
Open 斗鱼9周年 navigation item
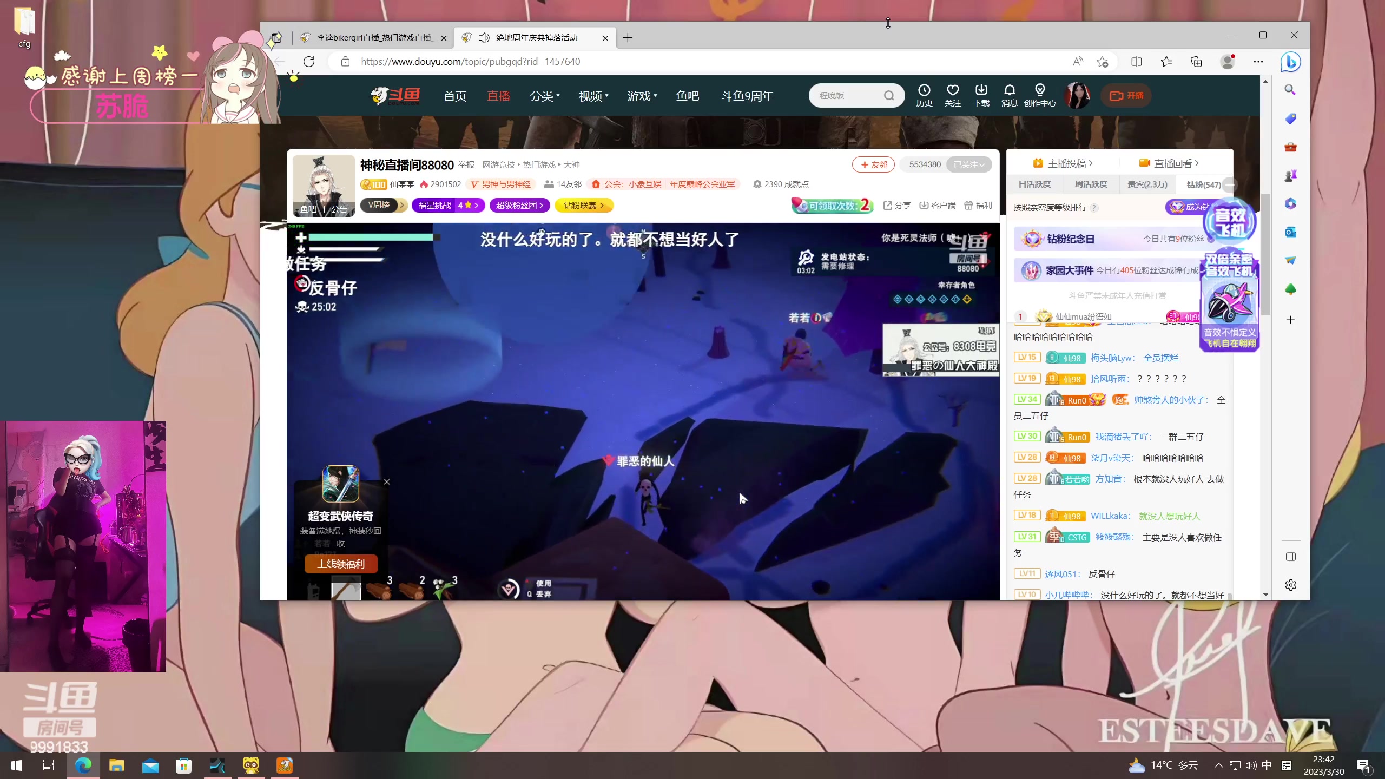click(x=748, y=96)
